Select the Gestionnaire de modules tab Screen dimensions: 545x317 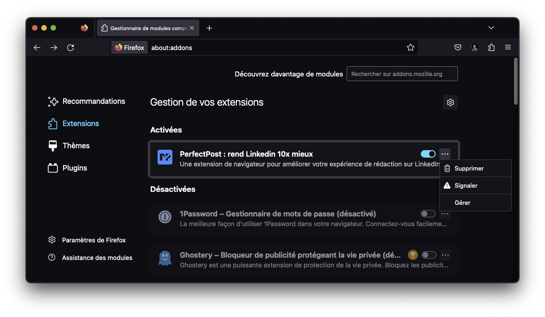pos(148,28)
